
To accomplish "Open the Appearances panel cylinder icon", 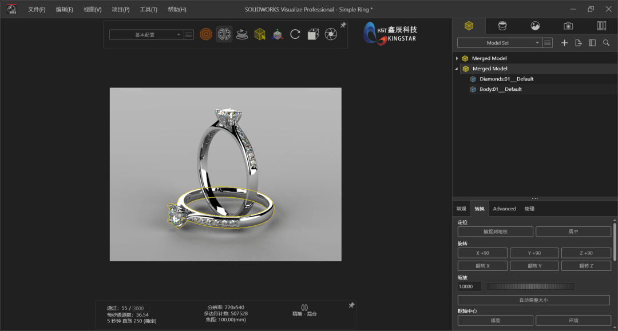I will (x=502, y=25).
